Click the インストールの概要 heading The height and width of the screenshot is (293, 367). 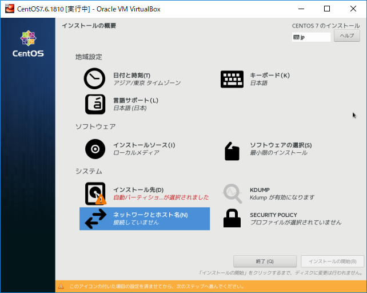(x=89, y=26)
